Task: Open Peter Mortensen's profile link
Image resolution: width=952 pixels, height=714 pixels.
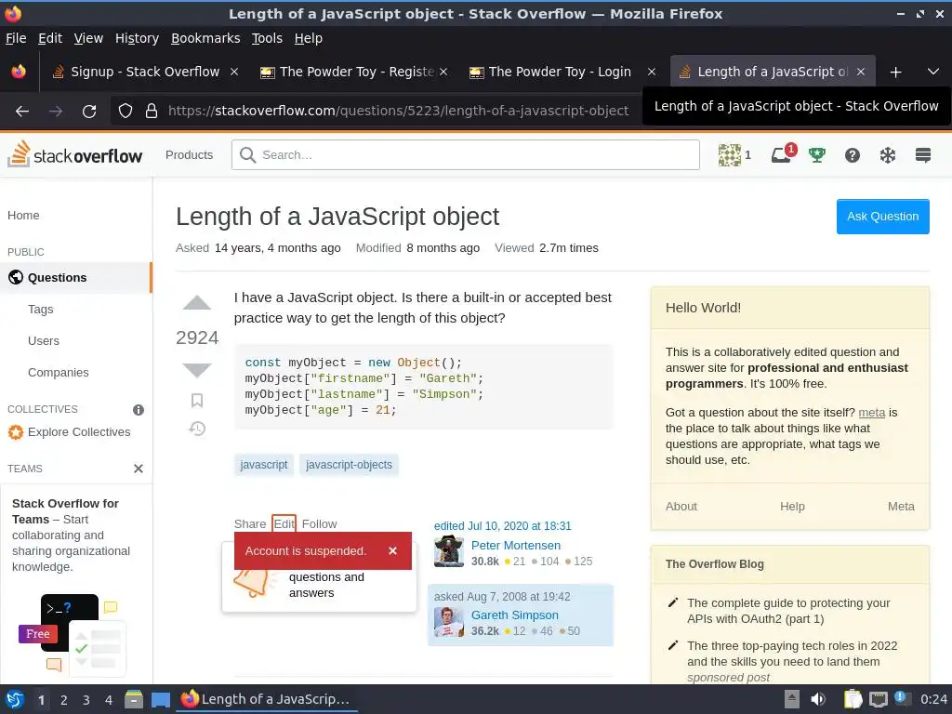Action: coord(515,545)
